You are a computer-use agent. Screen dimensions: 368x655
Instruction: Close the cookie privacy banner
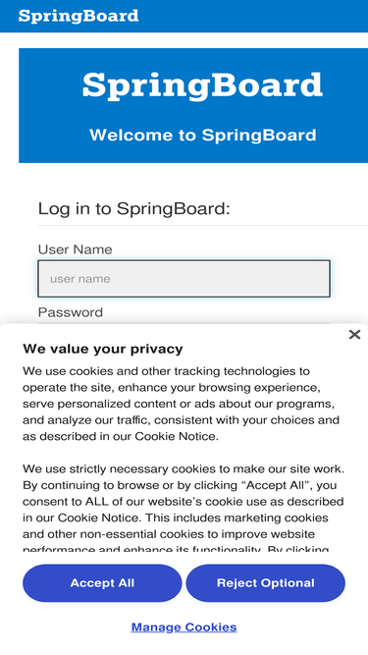(x=354, y=334)
